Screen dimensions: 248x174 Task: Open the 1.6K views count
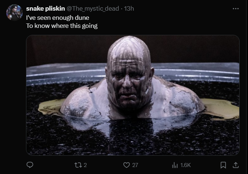click(185, 165)
